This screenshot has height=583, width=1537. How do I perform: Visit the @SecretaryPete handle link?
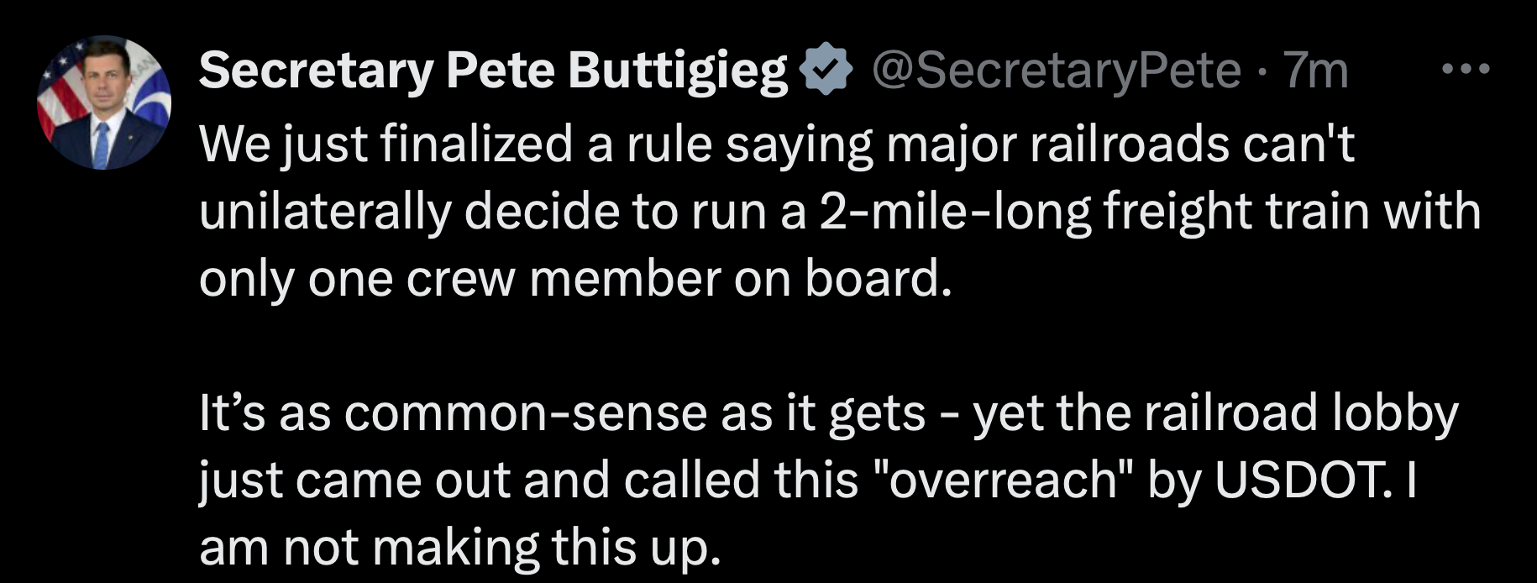coord(1056,70)
